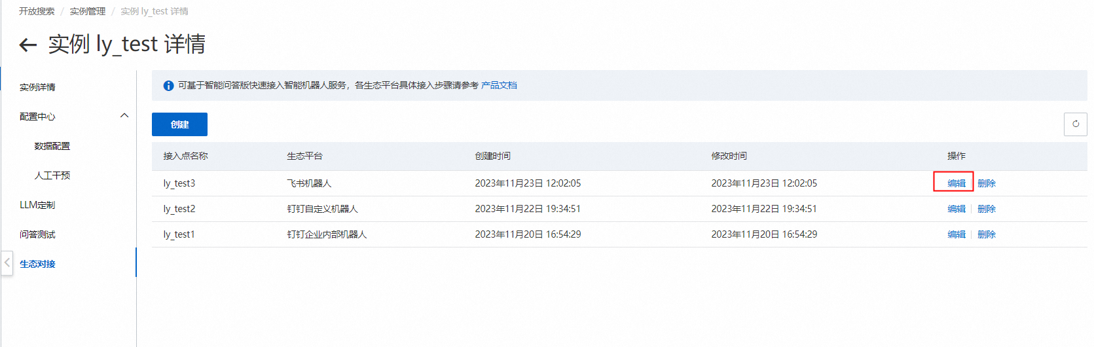Click the 接入点名称 column header
1094x347 pixels.
tap(185, 156)
